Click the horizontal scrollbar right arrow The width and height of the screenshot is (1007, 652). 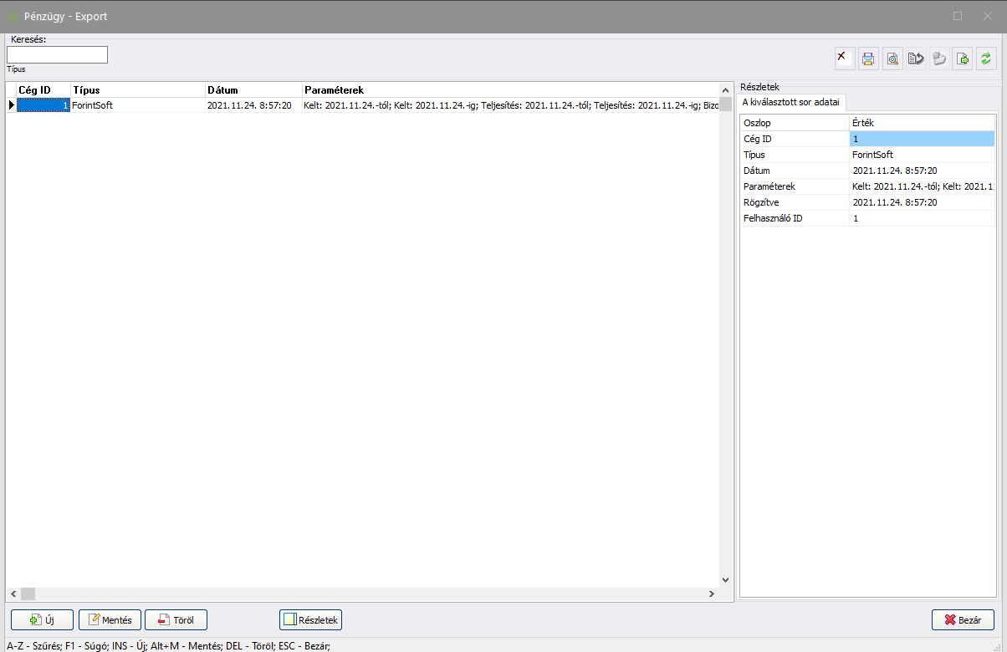coord(711,593)
